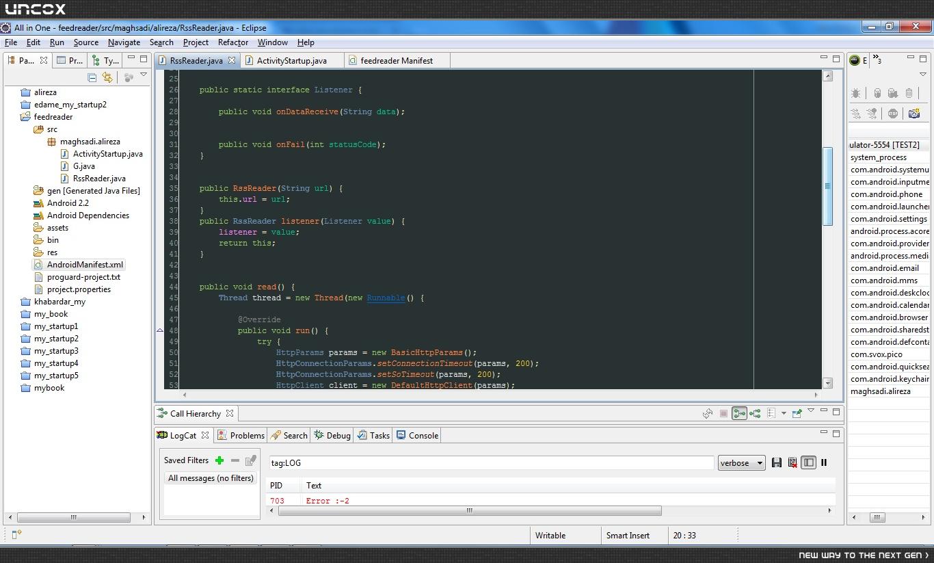Screen dimensions: 934x563
Task: Open the verbose log level dropdown
Action: (x=741, y=463)
